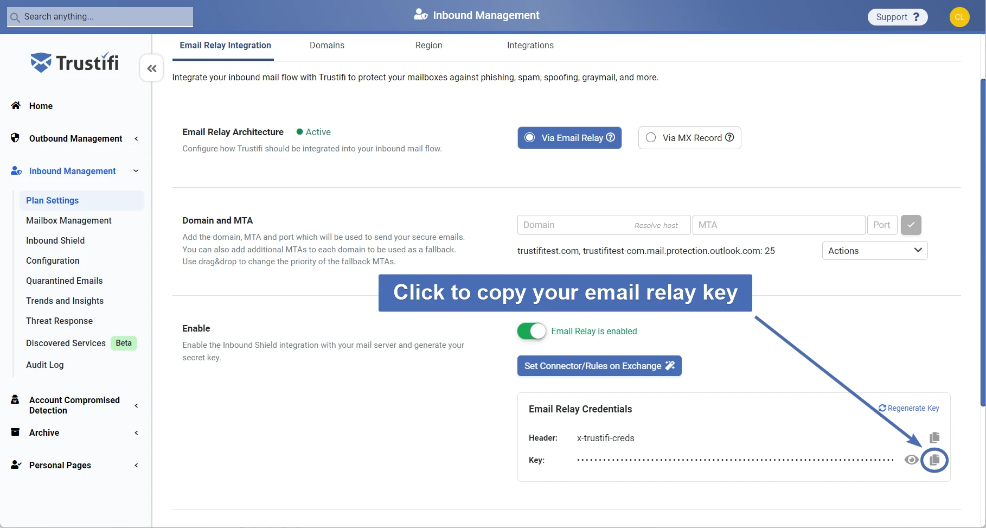Click Set Connector/Rules on Exchange
This screenshot has height=528, width=986.
599,366
